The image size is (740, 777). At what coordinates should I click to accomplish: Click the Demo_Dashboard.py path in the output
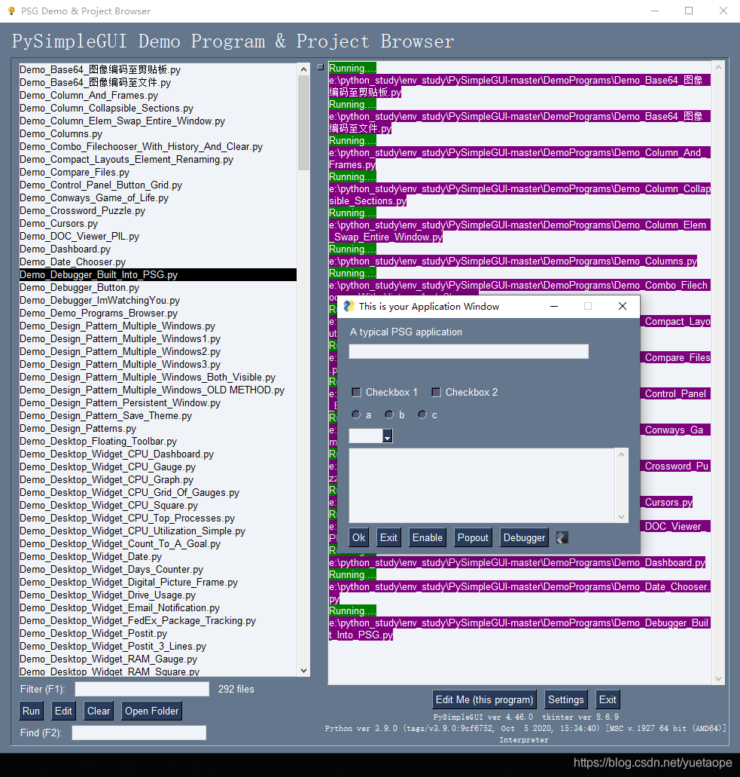[517, 563]
